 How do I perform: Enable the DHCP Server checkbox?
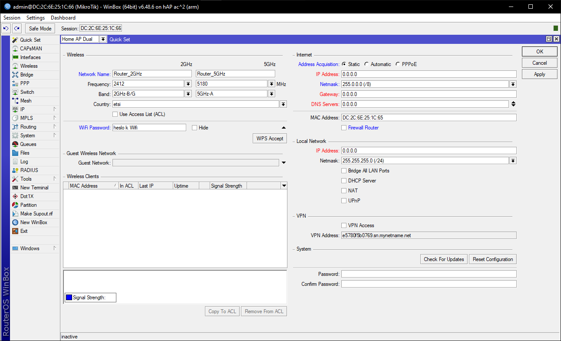(x=344, y=181)
